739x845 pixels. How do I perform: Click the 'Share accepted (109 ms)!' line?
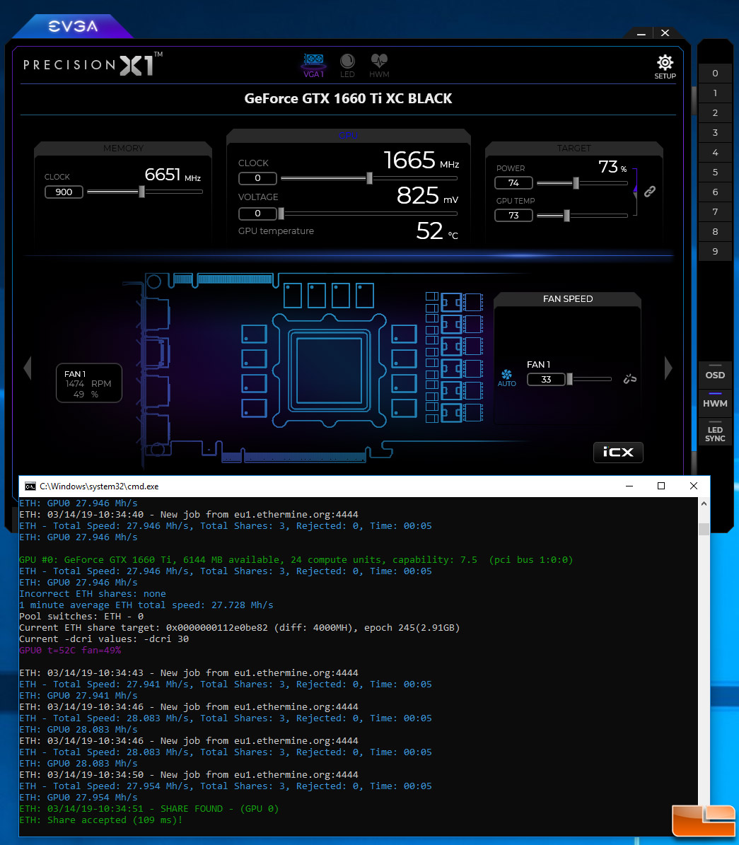tap(101, 820)
